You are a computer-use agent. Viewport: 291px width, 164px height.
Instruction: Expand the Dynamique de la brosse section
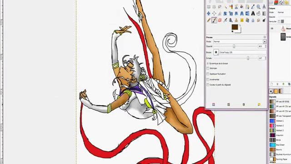[x=208, y=63]
